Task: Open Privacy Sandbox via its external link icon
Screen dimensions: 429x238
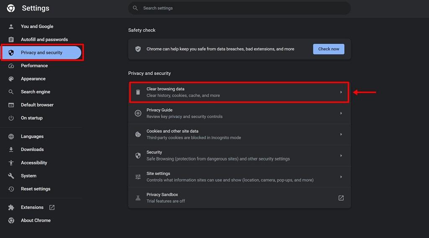Action: (x=341, y=198)
